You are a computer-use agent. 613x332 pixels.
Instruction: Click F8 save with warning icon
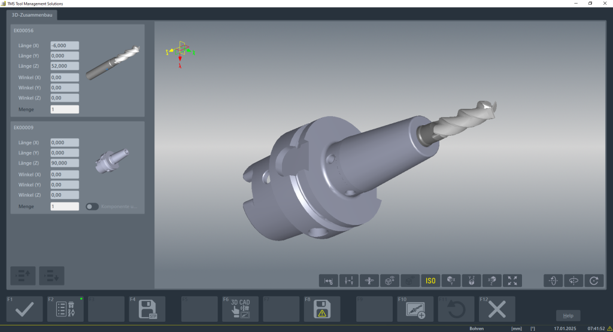point(322,309)
